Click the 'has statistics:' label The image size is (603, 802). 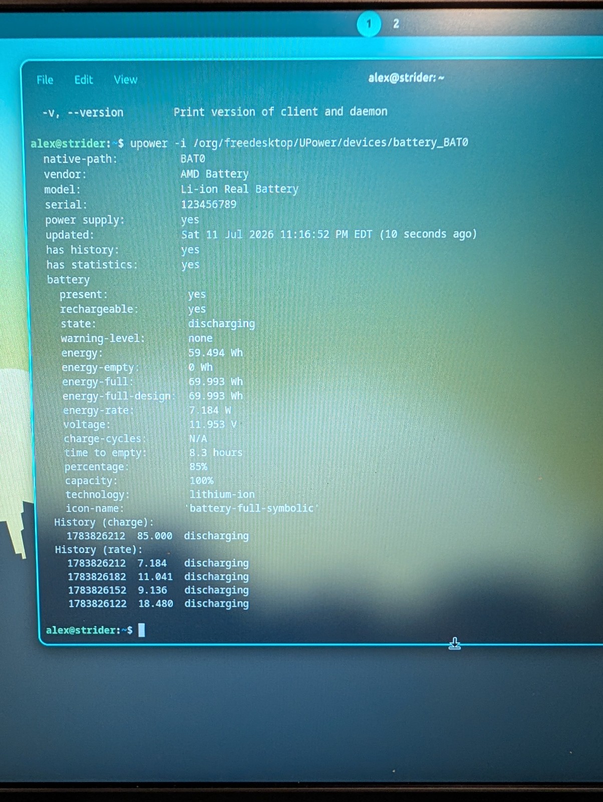click(x=92, y=265)
